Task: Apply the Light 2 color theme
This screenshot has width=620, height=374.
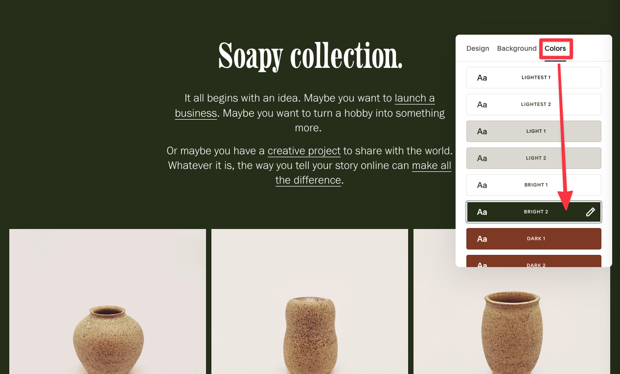Action: (x=534, y=158)
